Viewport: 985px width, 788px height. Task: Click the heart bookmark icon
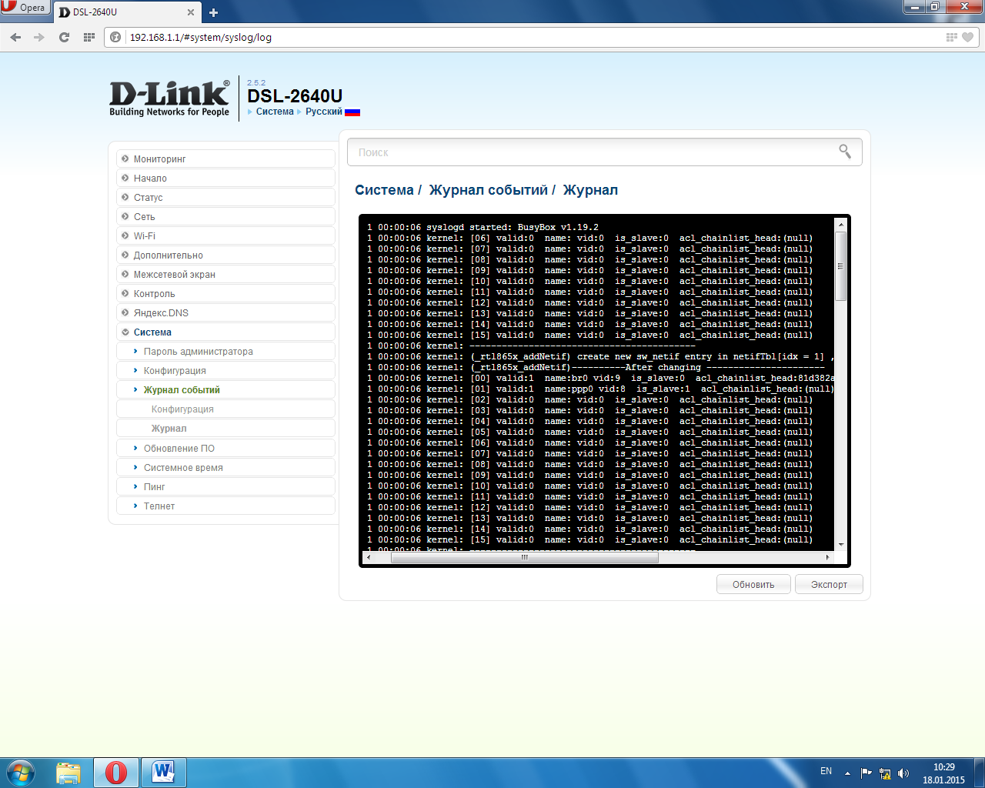[x=968, y=37]
